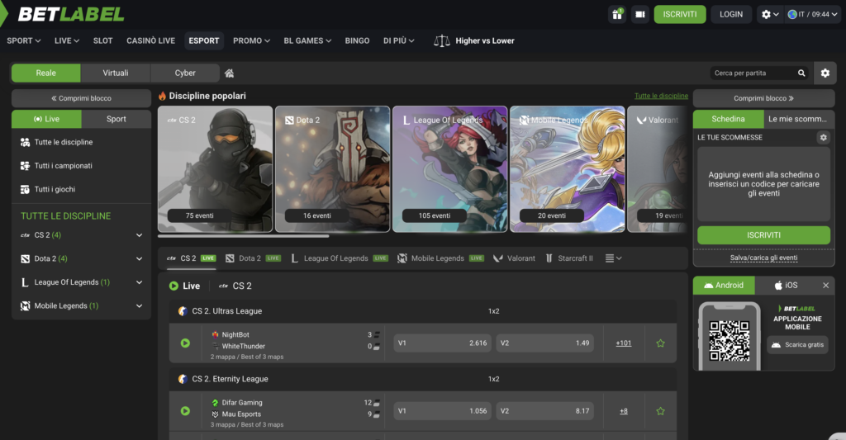Screen dimensions: 846x440
Task: Switch to the Virtuali tab
Action: (x=116, y=73)
